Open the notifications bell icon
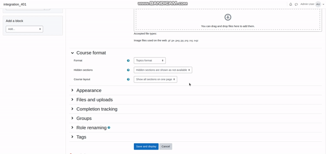 pos(291,4)
